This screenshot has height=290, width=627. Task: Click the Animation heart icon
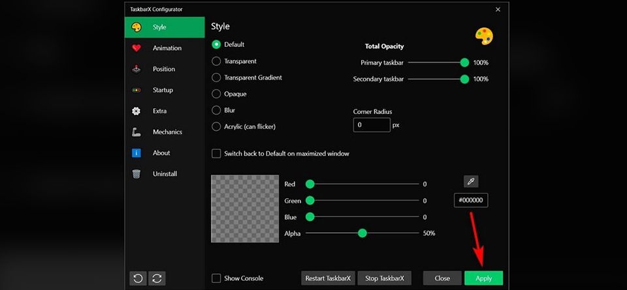click(137, 48)
